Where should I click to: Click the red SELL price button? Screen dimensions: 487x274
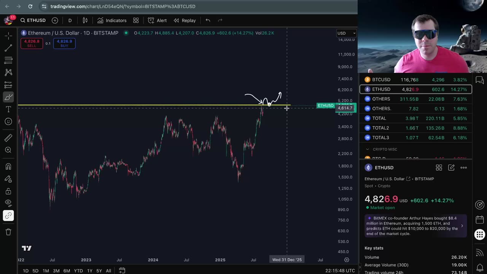click(32, 43)
